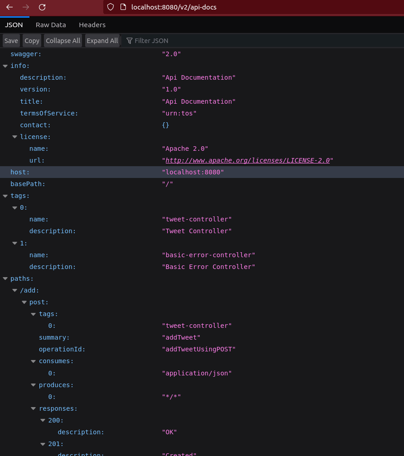Click the page info document icon
The height and width of the screenshot is (456, 404).
(x=122, y=7)
